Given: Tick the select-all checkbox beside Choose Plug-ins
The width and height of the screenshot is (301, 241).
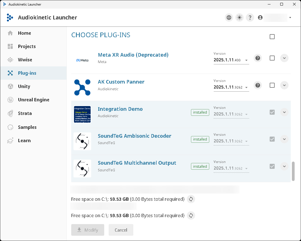Looking at the screenshot, I should pyautogui.click(x=272, y=37).
